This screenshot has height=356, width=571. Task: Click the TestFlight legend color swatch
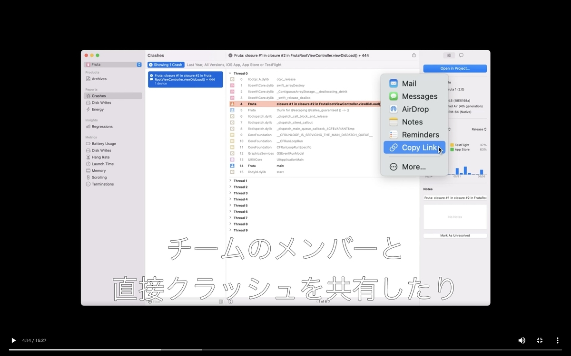[x=452, y=145]
